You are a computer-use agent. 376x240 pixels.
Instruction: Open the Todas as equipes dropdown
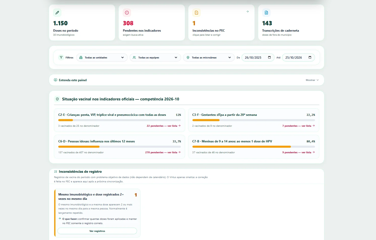pyautogui.click(x=155, y=57)
